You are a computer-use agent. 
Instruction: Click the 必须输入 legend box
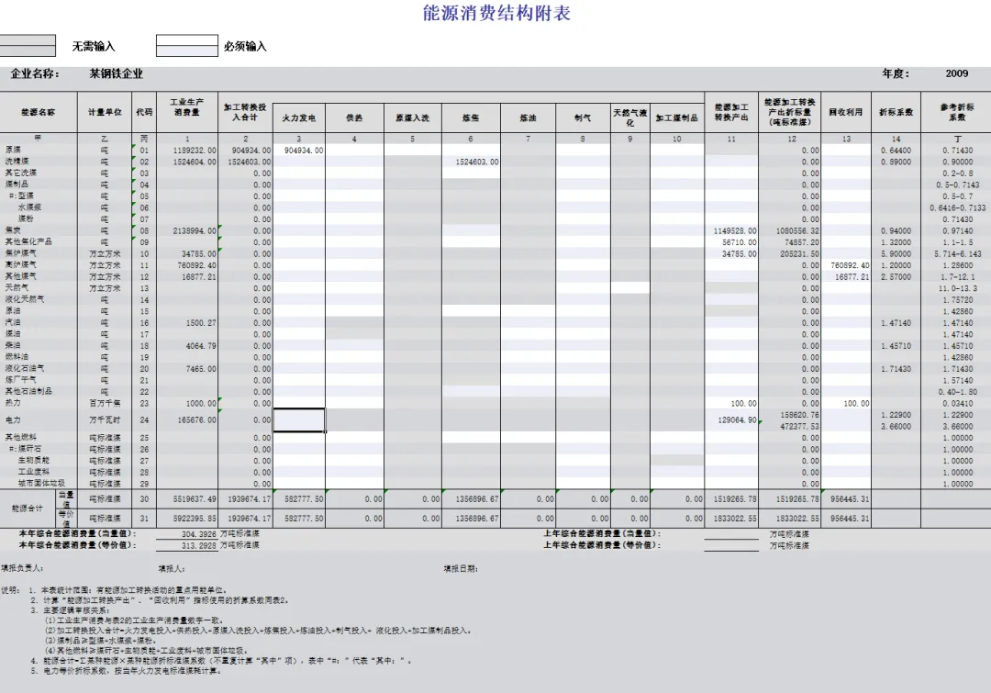(x=187, y=46)
